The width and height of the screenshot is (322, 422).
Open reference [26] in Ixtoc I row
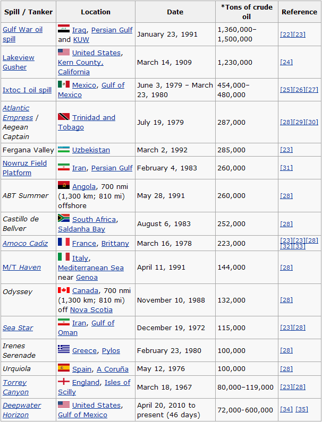point(299,90)
